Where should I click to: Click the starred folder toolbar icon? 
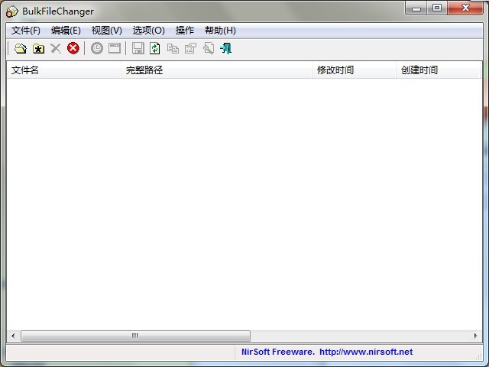[38, 48]
